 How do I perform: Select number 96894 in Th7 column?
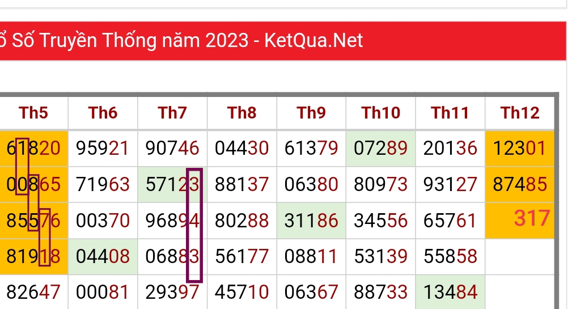[x=172, y=221]
